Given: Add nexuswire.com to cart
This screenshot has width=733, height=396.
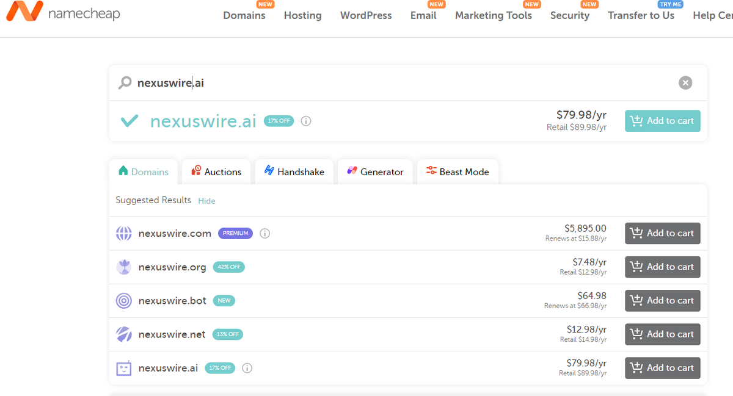Looking at the screenshot, I should click(663, 233).
